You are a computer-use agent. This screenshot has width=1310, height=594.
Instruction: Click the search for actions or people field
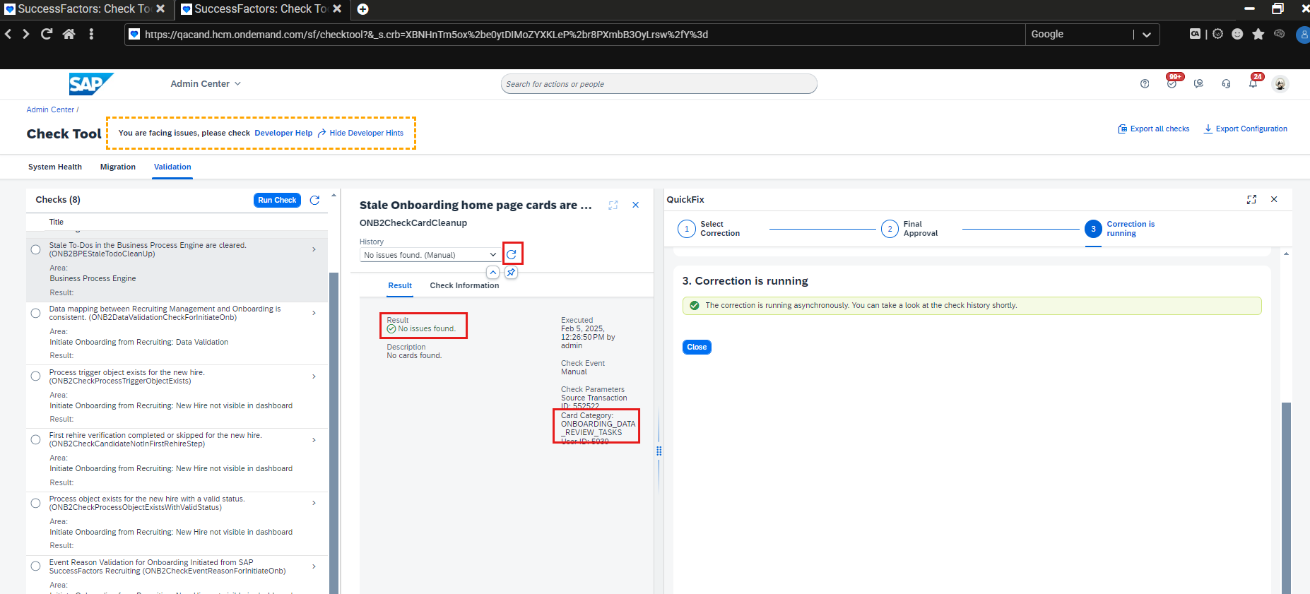pyautogui.click(x=659, y=84)
